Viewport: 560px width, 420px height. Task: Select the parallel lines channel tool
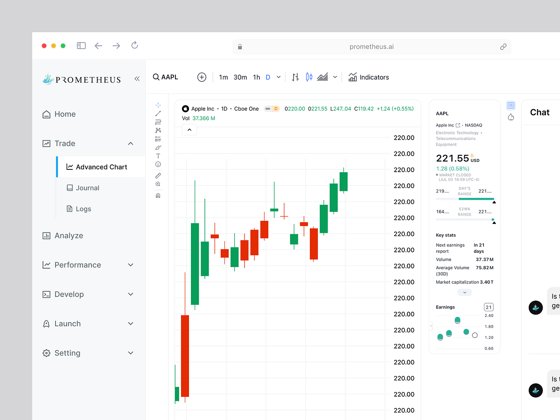pos(158,122)
